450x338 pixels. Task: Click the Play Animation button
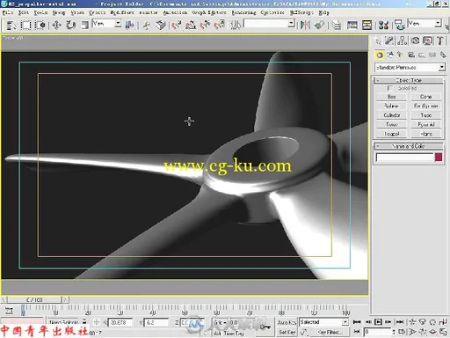click(x=378, y=322)
